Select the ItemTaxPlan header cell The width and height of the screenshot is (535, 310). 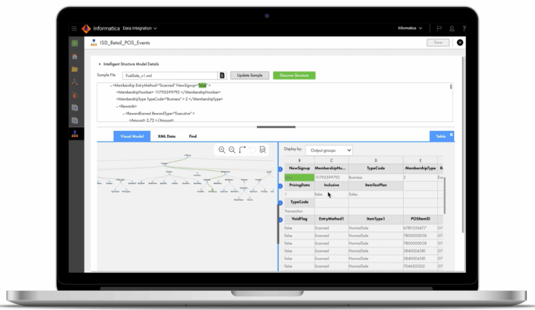376,185
